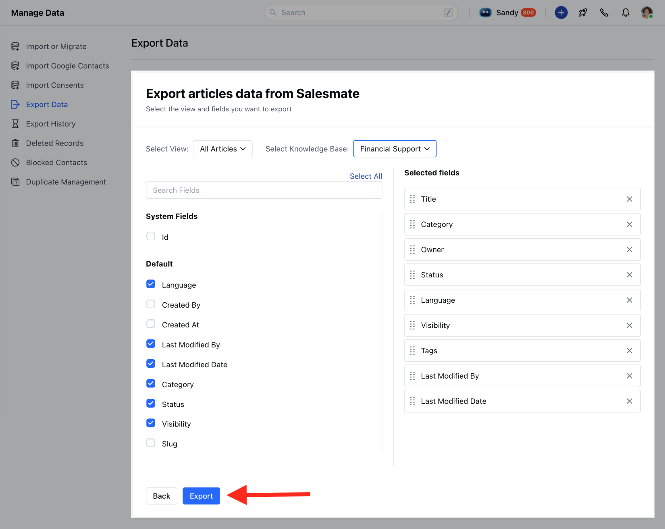The height and width of the screenshot is (529, 665).
Task: Check the Slug checkbox
Action: [x=151, y=443]
